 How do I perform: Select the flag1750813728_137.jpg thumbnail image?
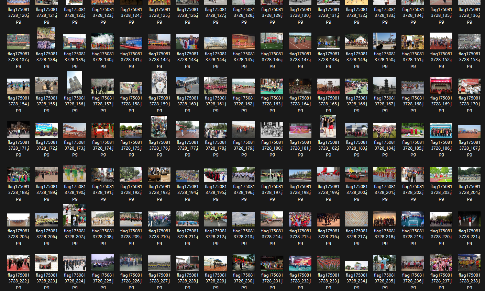[18, 42]
